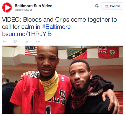Open the gear settings menu
The width and height of the screenshot is (126, 116).
97,6
